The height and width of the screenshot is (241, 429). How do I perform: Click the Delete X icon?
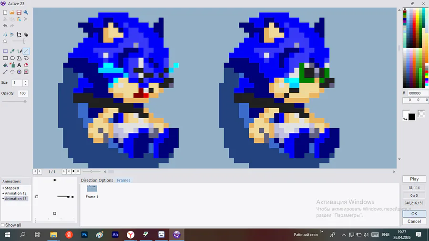(x=26, y=19)
